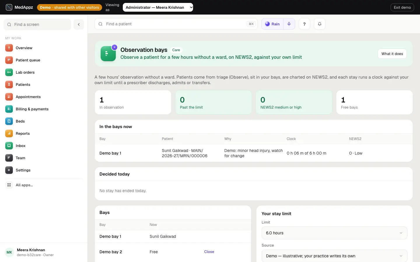Open the Source dropdown

click(334, 256)
